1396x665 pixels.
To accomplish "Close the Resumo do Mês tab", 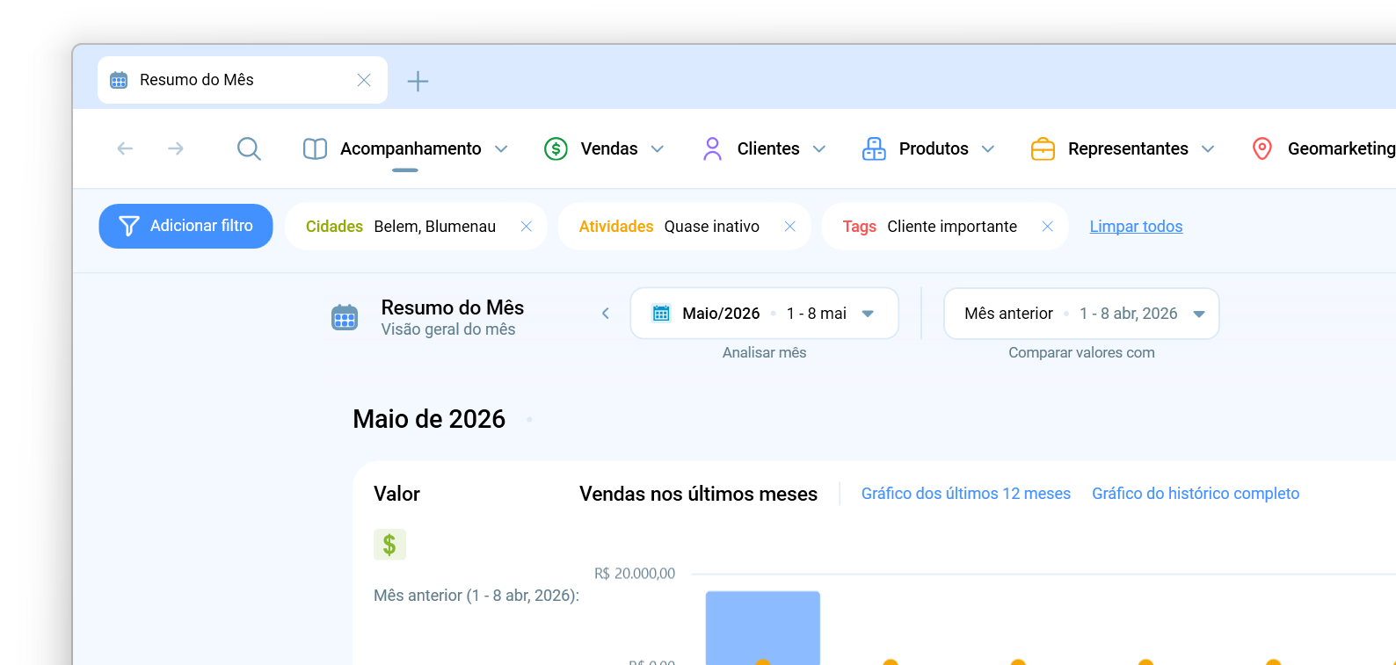I will (x=364, y=80).
